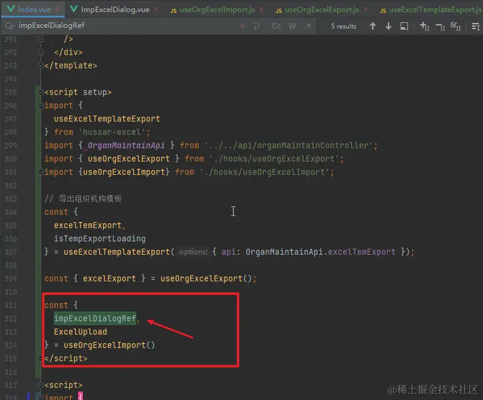Click the Vue icon on index.vue tab
483x400 pixels.
pyautogui.click(x=11, y=9)
